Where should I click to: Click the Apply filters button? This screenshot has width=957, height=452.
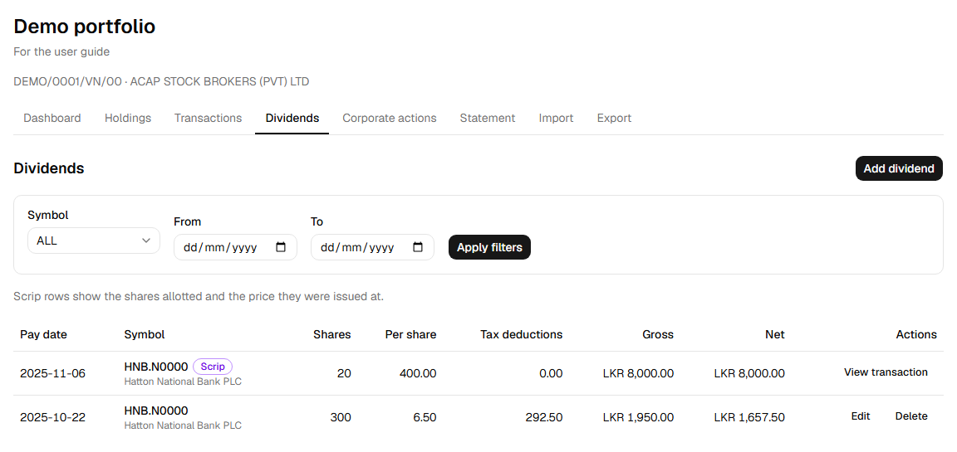pos(489,247)
